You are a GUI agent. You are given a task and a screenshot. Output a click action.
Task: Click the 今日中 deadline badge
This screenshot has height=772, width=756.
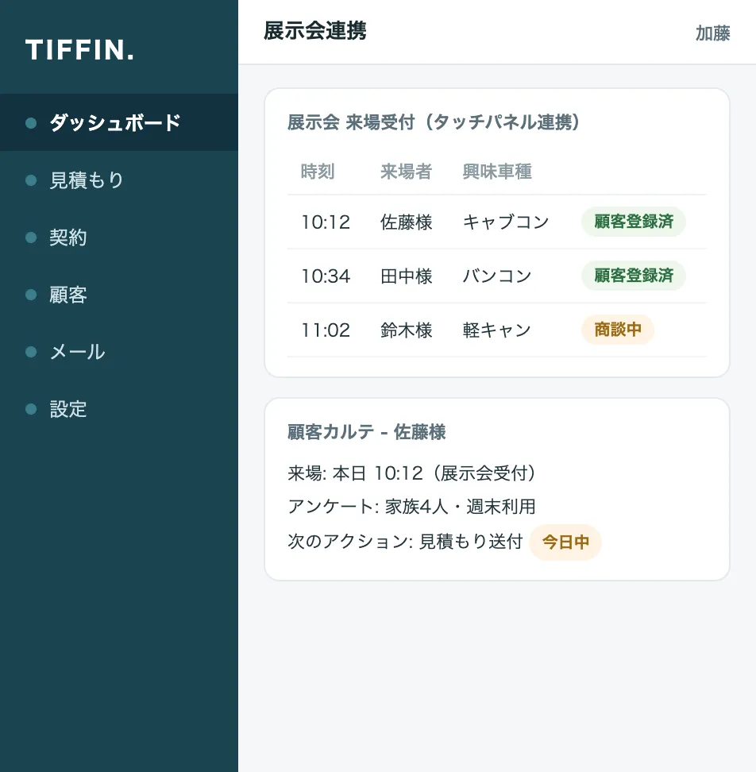565,542
